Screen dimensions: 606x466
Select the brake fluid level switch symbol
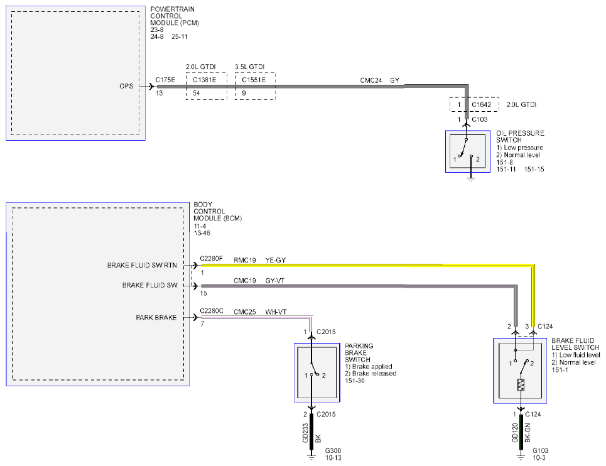tap(520, 371)
